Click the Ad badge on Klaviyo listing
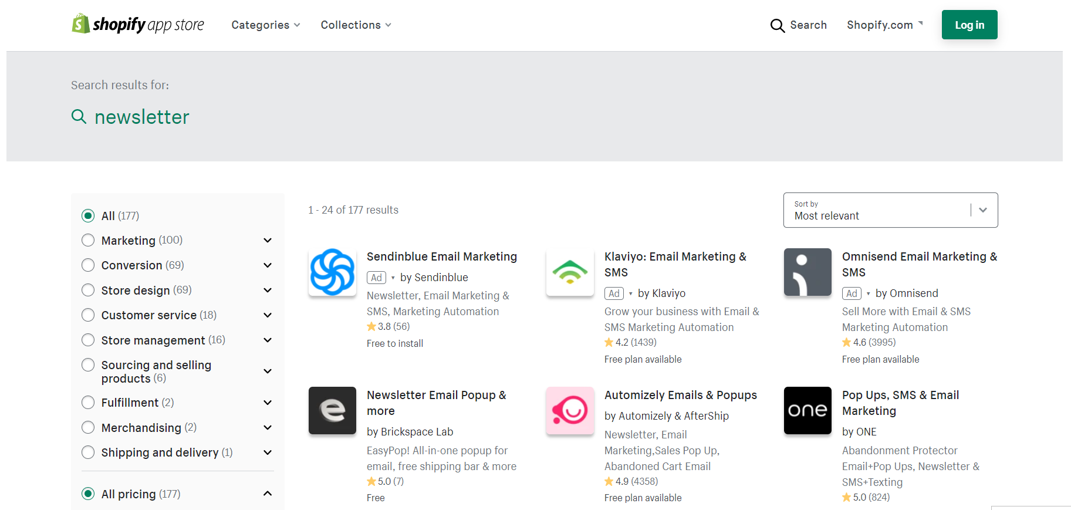 point(614,293)
